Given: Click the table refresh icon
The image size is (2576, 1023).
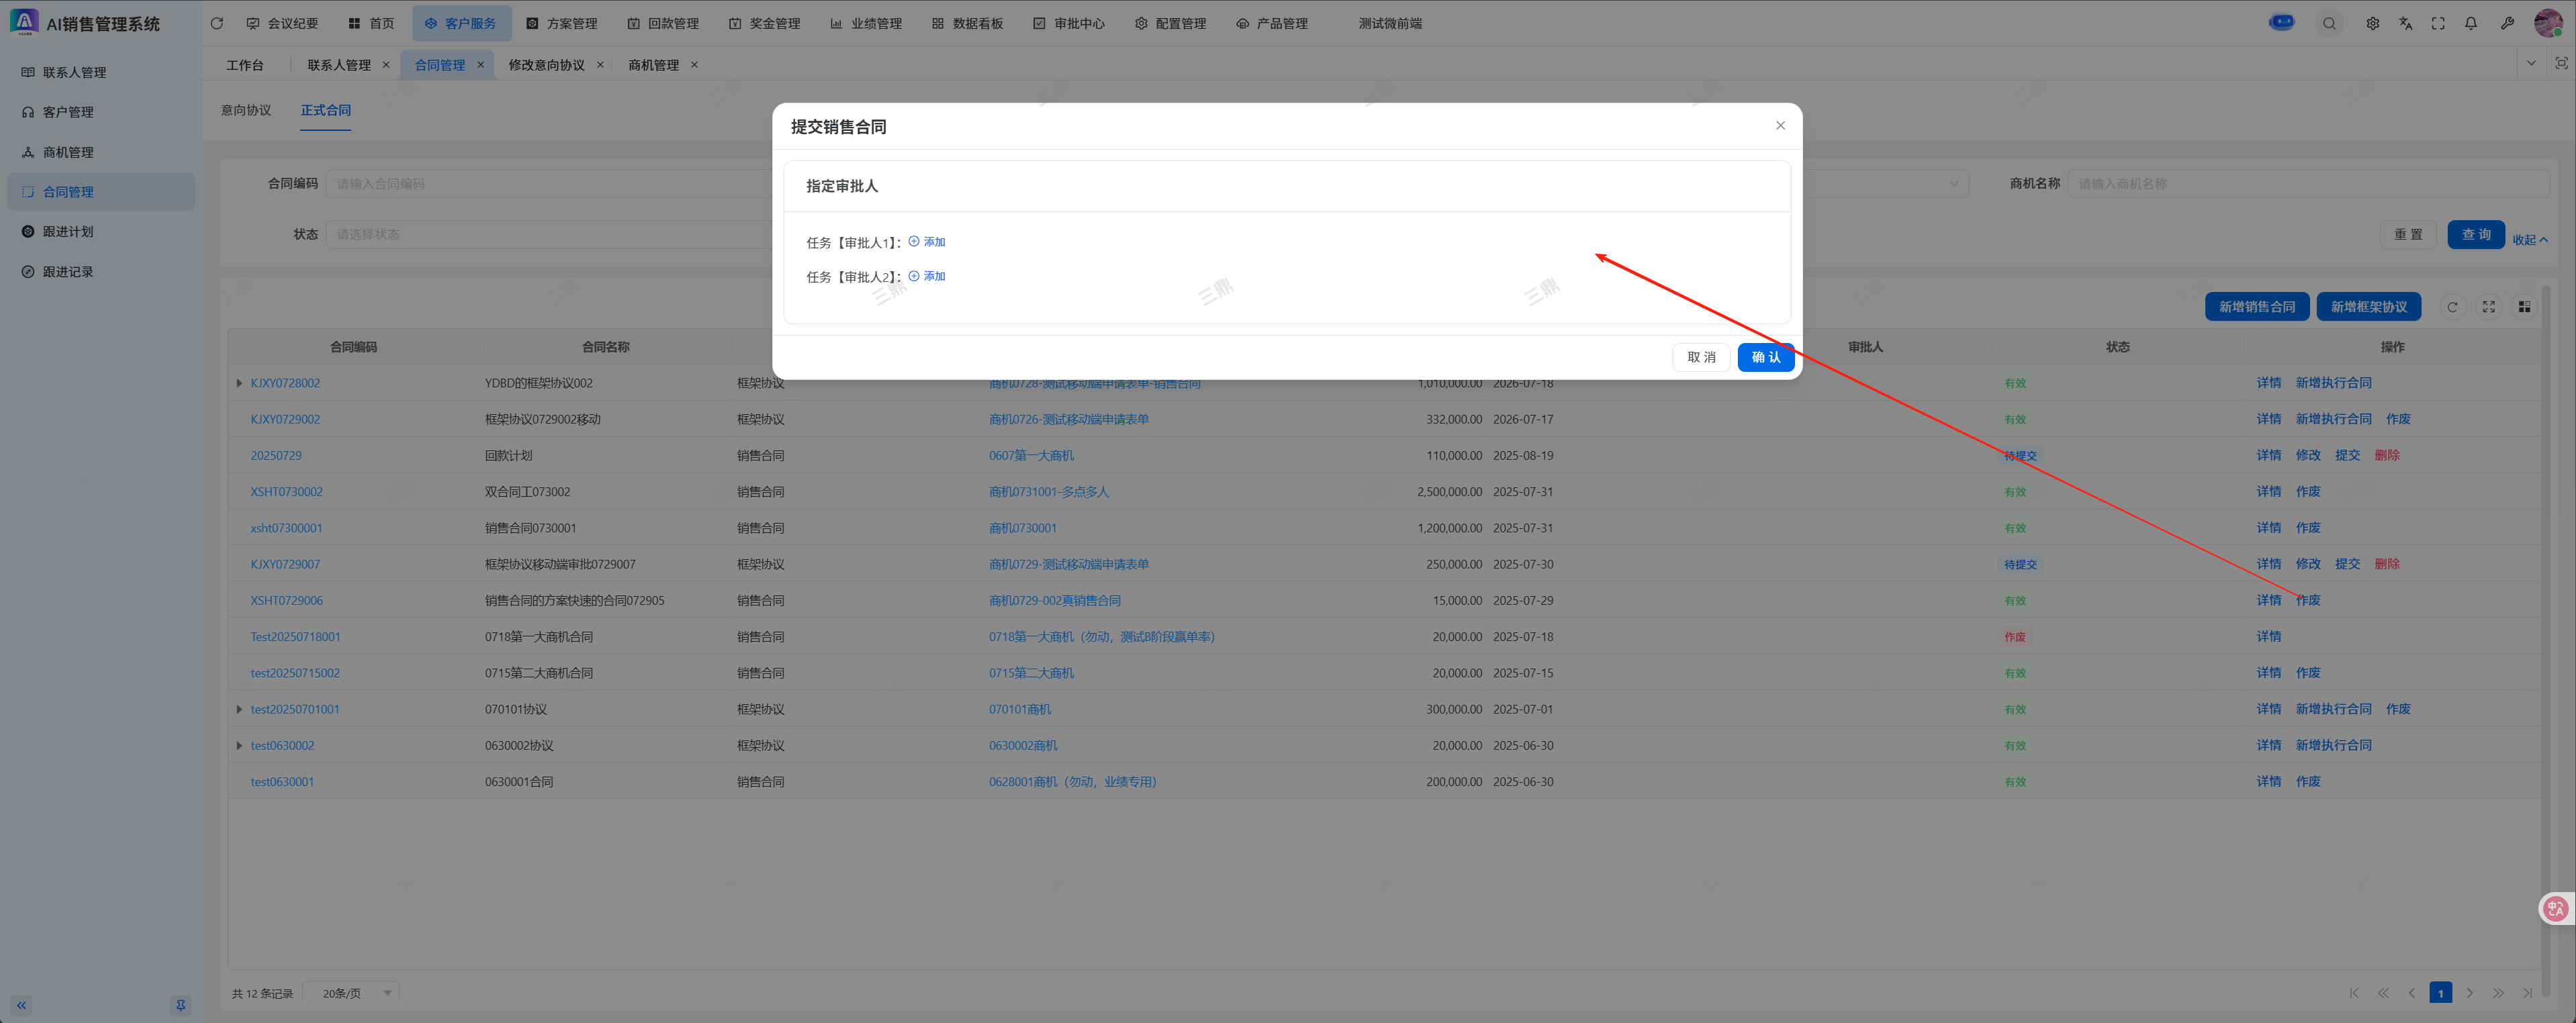Looking at the screenshot, I should click(2452, 307).
